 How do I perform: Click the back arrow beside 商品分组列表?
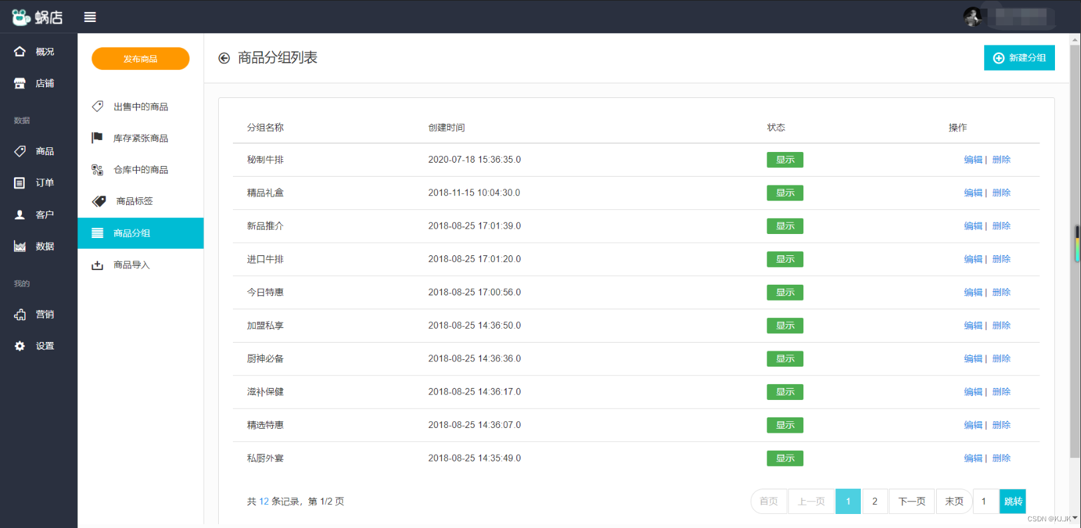click(224, 58)
